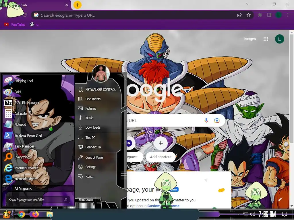
Task: Bookmark this tab with star icon
Action: pos(249,15)
